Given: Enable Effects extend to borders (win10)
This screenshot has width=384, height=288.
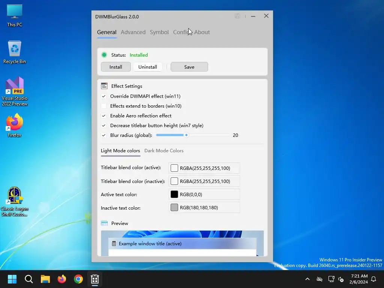Looking at the screenshot, I should click(x=103, y=106).
